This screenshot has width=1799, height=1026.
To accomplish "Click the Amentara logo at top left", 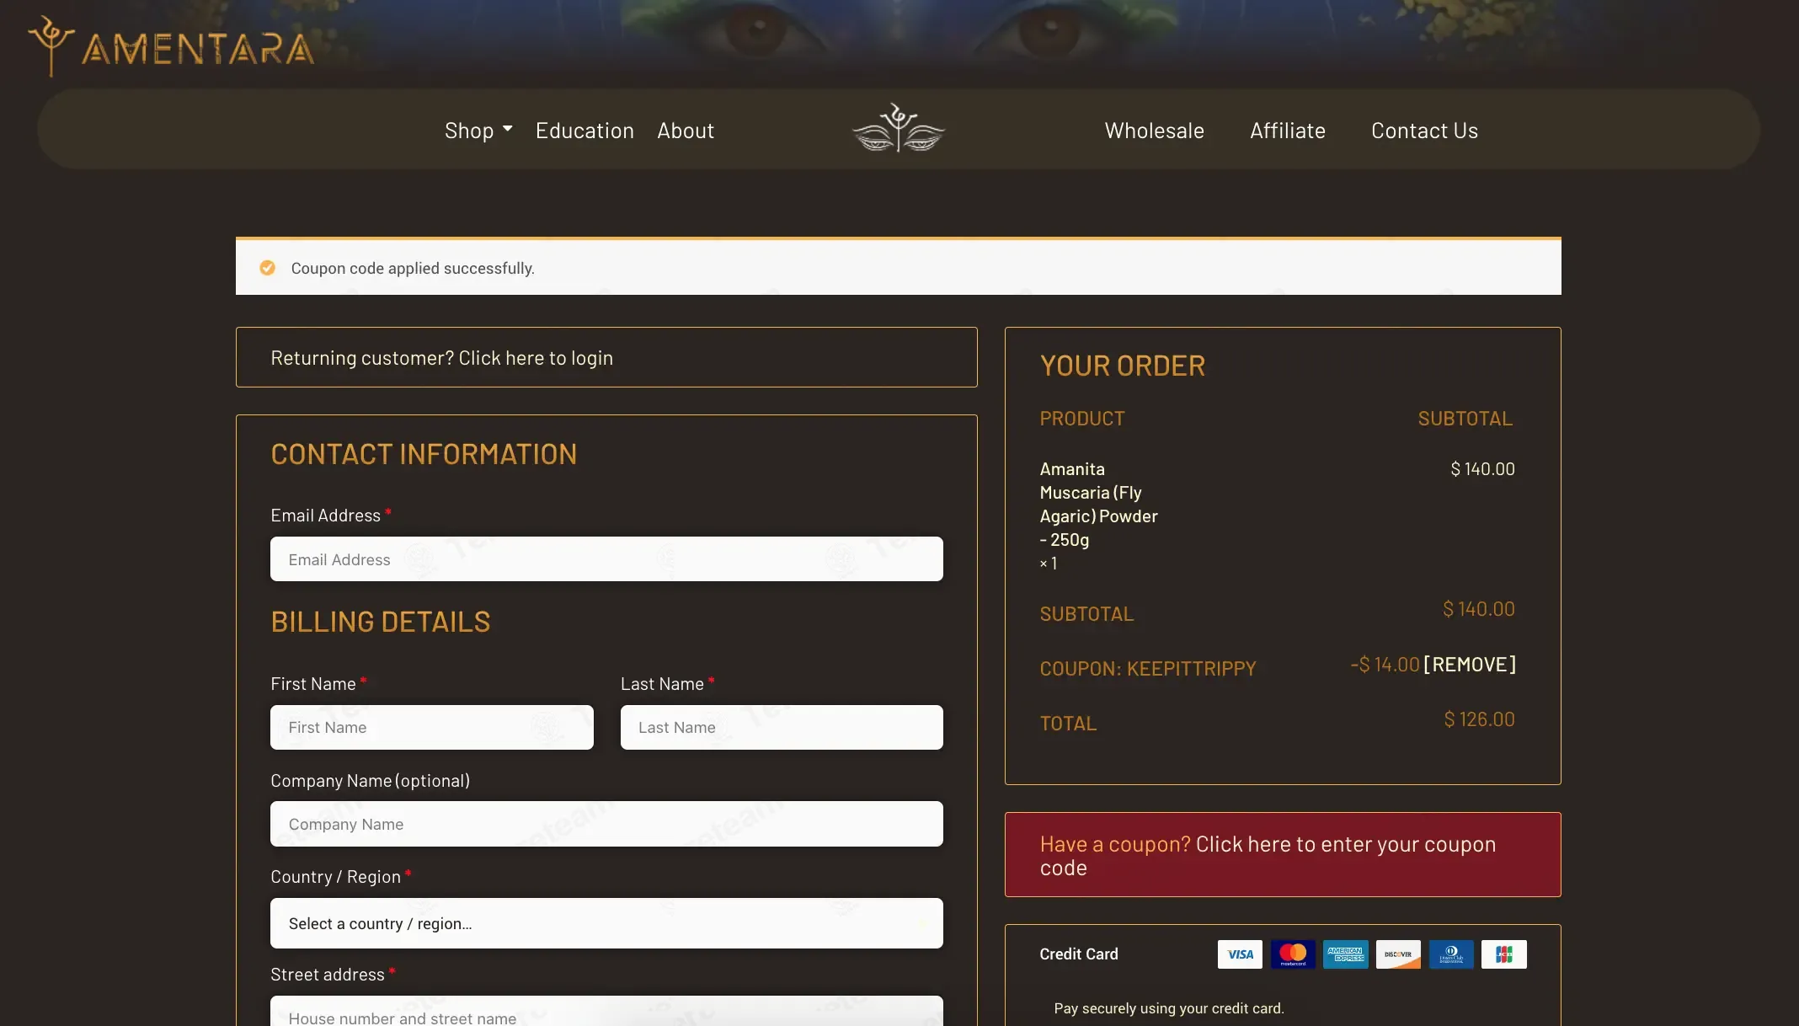I will tap(172, 46).
